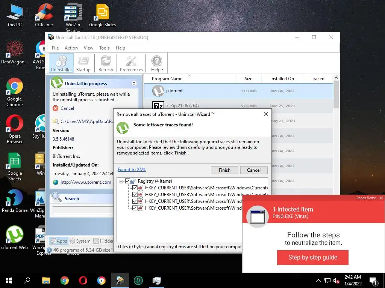Open the Help menu

pyautogui.click(x=120, y=48)
